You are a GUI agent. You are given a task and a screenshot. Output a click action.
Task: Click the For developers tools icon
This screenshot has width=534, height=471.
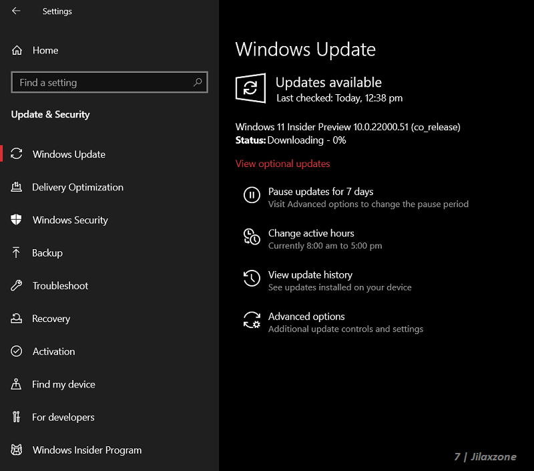click(x=16, y=417)
